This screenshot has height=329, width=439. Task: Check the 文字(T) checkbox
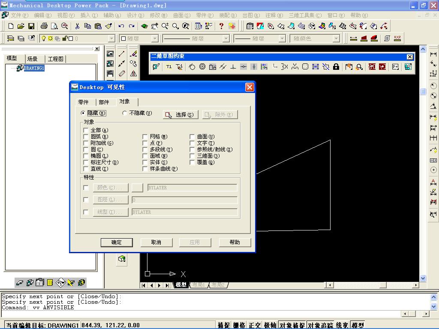192,143
